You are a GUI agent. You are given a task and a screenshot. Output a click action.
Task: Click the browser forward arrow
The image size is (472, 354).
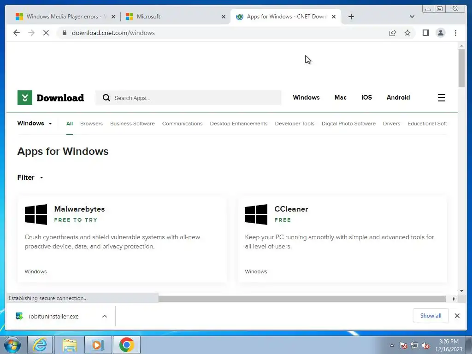(31, 33)
